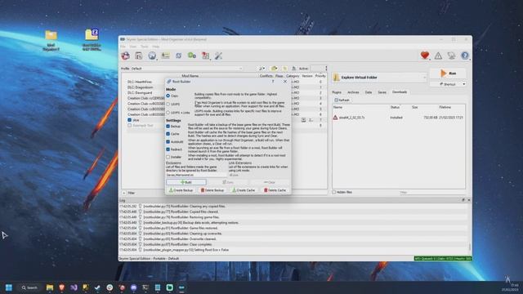
Task: Open the Windows Start button
Action: point(9,287)
